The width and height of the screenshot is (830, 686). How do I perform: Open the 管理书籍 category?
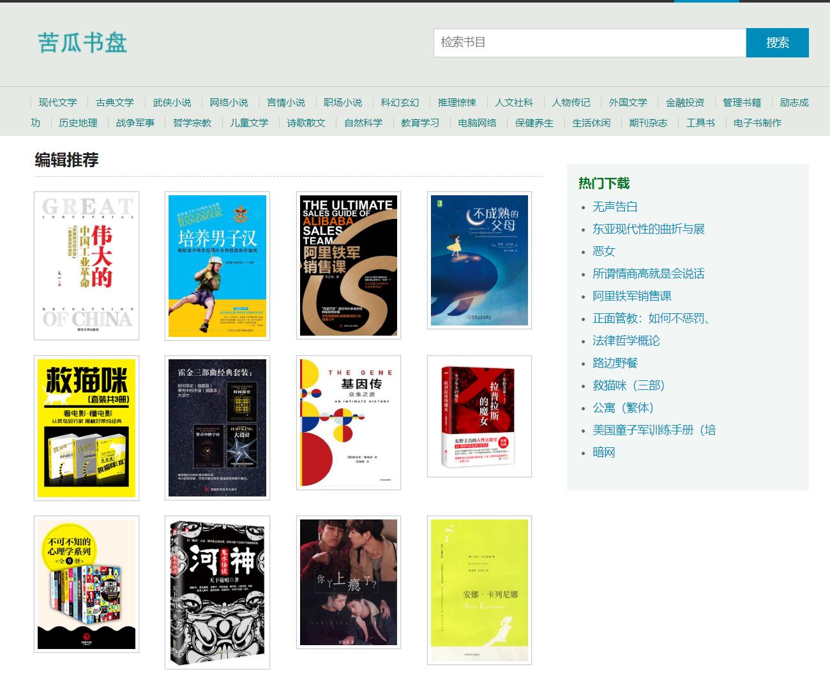pyautogui.click(x=742, y=103)
